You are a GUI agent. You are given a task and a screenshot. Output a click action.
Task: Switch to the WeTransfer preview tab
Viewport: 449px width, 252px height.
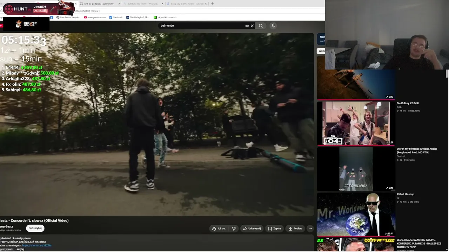point(98,3)
